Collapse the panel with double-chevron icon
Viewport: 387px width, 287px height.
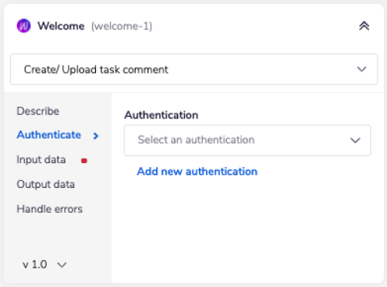click(x=364, y=26)
